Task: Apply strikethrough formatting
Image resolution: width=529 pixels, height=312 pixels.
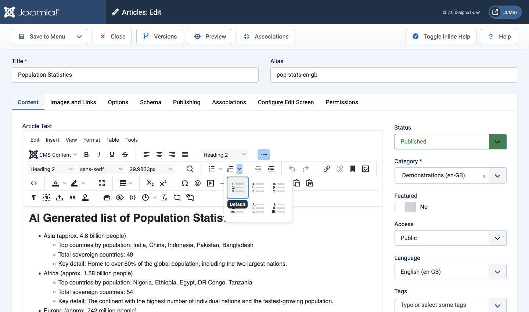Action: point(125,155)
